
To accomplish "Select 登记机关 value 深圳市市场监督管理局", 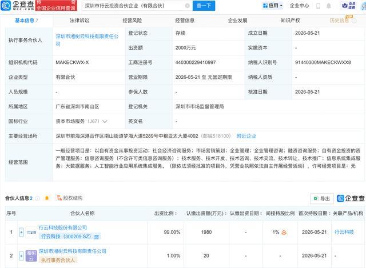I will pos(200,107).
